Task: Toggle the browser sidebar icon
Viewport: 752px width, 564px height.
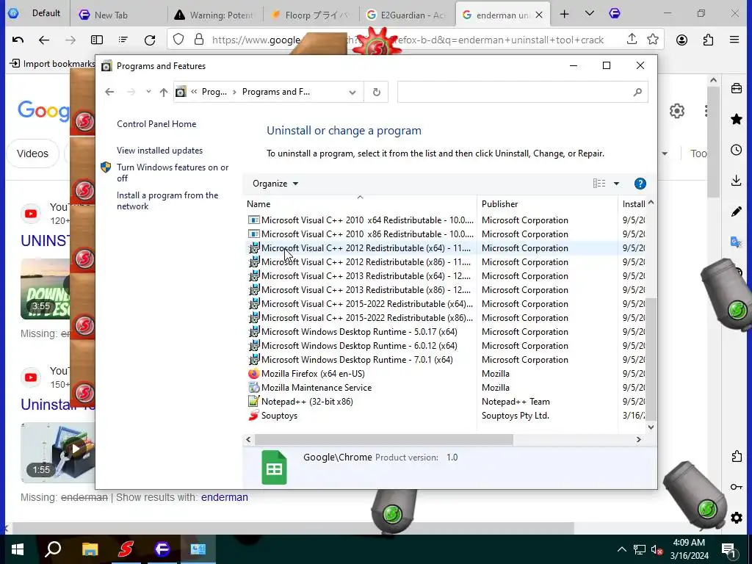Action: point(97,40)
